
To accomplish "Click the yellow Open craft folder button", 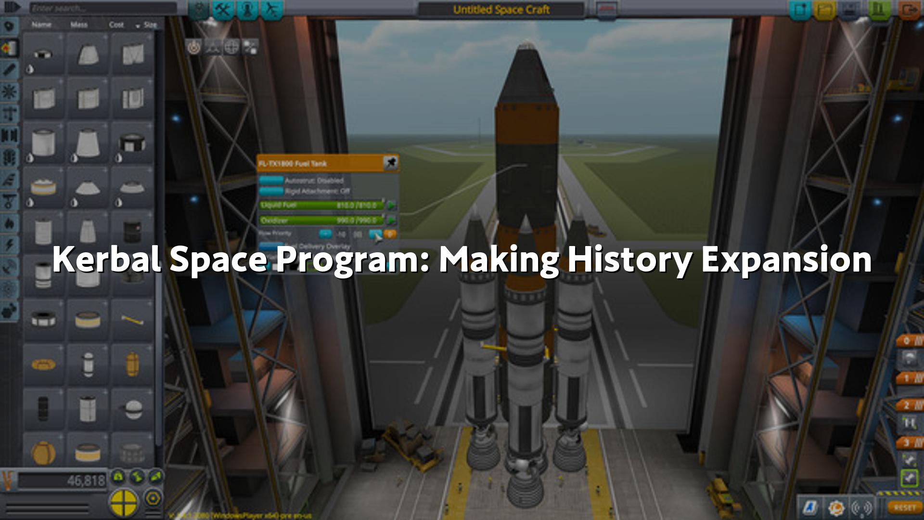I will tap(824, 10).
